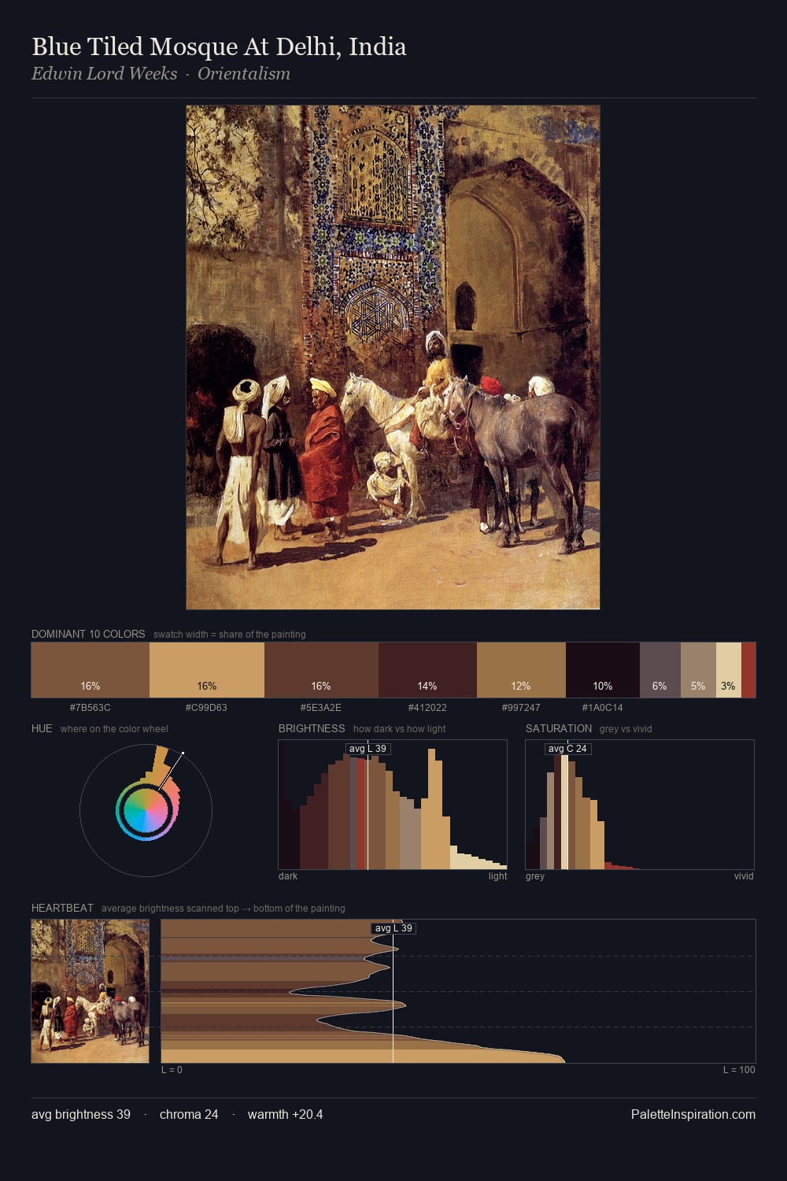Click the '#997247' hex code text

tap(521, 707)
